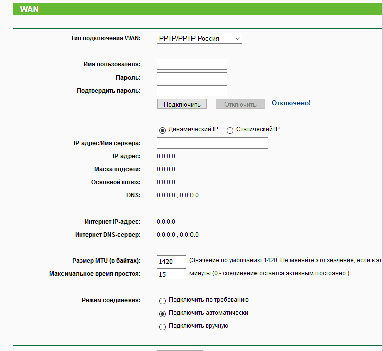Screen dimensions: 383x351
Task: Click the WAN heading in green bar
Action: tap(30, 9)
